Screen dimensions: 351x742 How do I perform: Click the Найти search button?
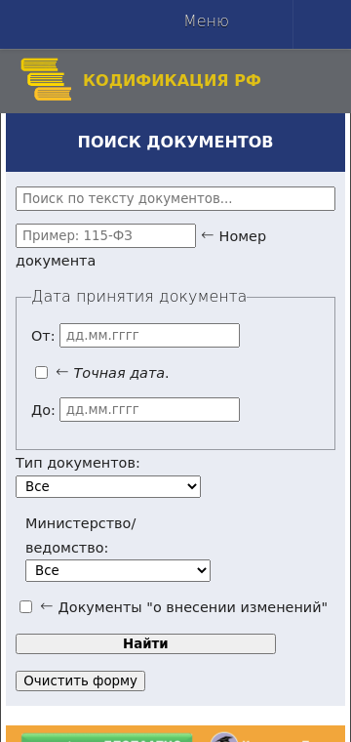[x=145, y=644]
